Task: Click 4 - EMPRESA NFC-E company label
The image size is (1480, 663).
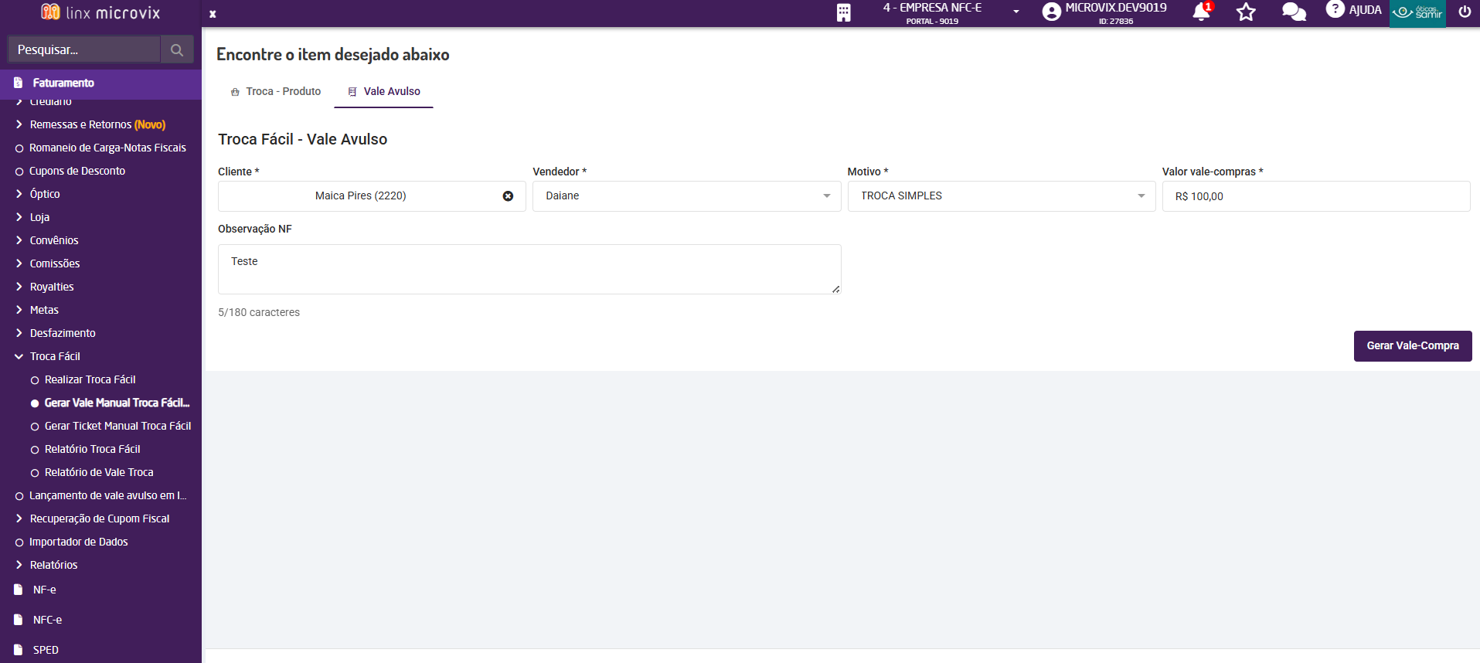Action: coord(932,8)
